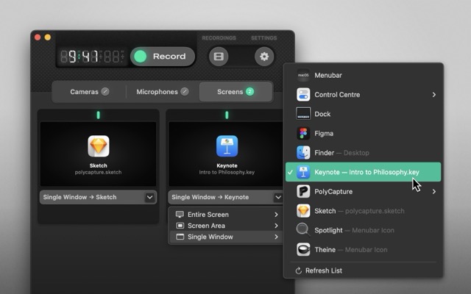471x294 pixels.
Task: Click the Theine coffee cup icon
Action: [x=303, y=250]
